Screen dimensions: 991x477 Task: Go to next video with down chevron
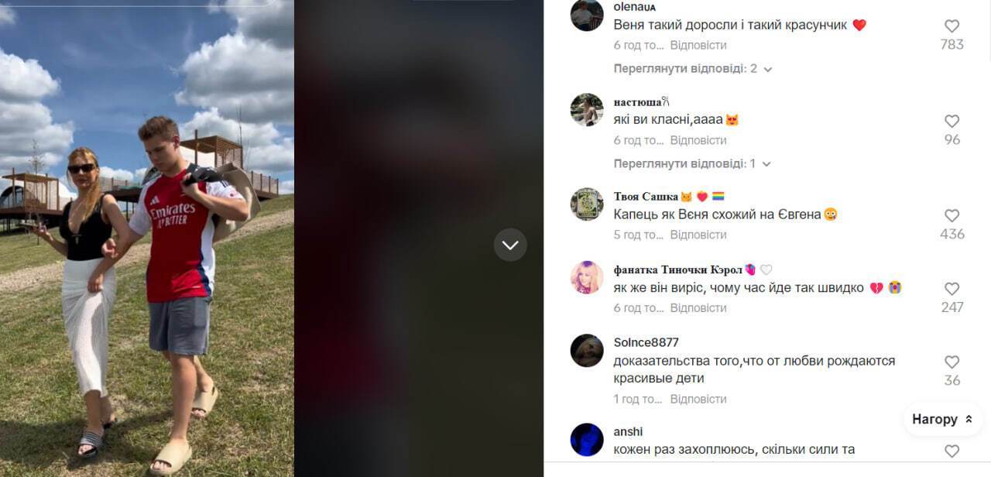point(510,245)
